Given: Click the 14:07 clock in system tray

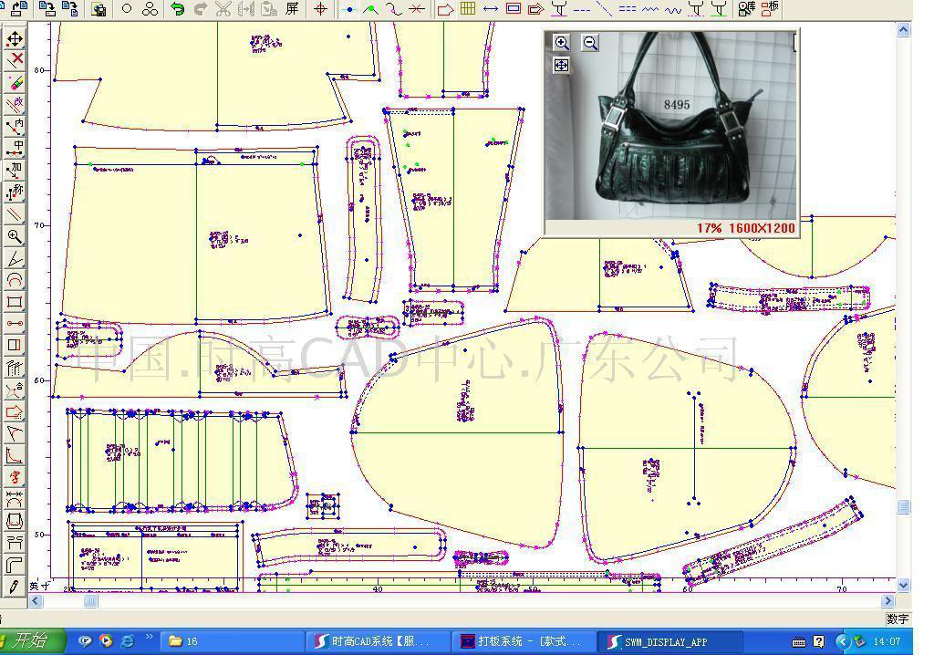Looking at the screenshot, I should pos(887,641).
